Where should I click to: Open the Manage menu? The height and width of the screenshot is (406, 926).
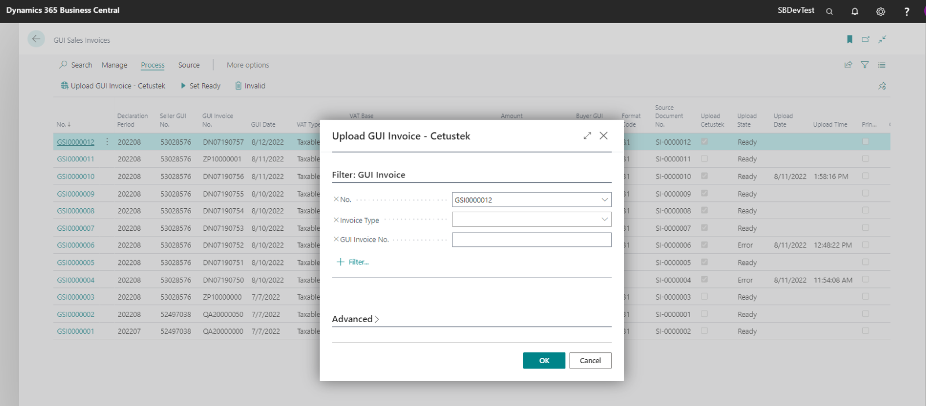(x=115, y=65)
